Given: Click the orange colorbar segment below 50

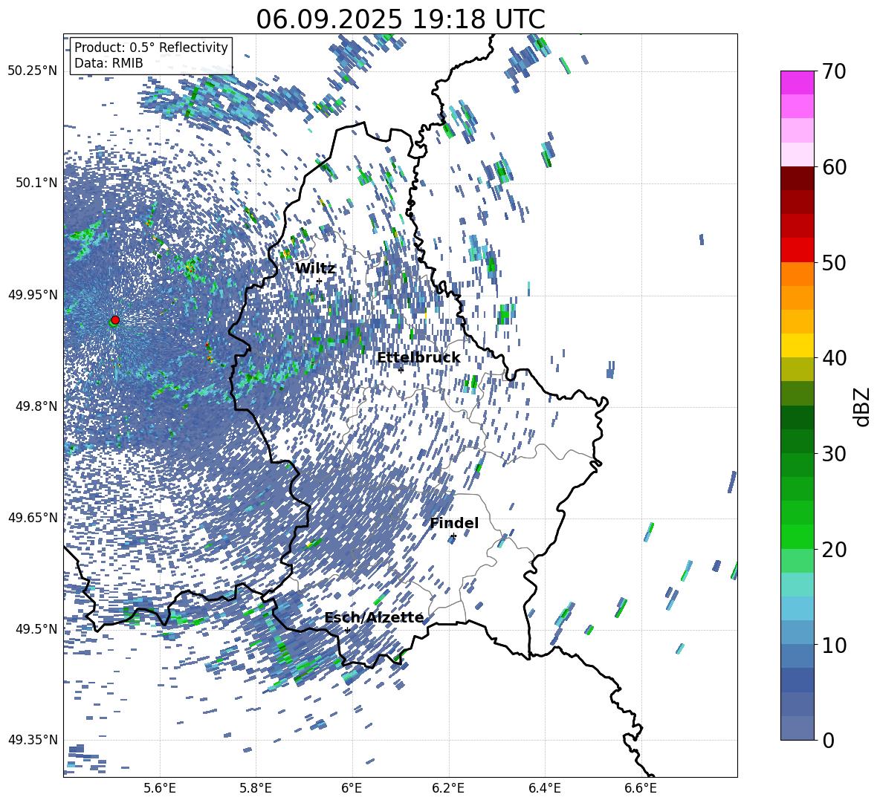Looking at the screenshot, I should pos(797,273).
